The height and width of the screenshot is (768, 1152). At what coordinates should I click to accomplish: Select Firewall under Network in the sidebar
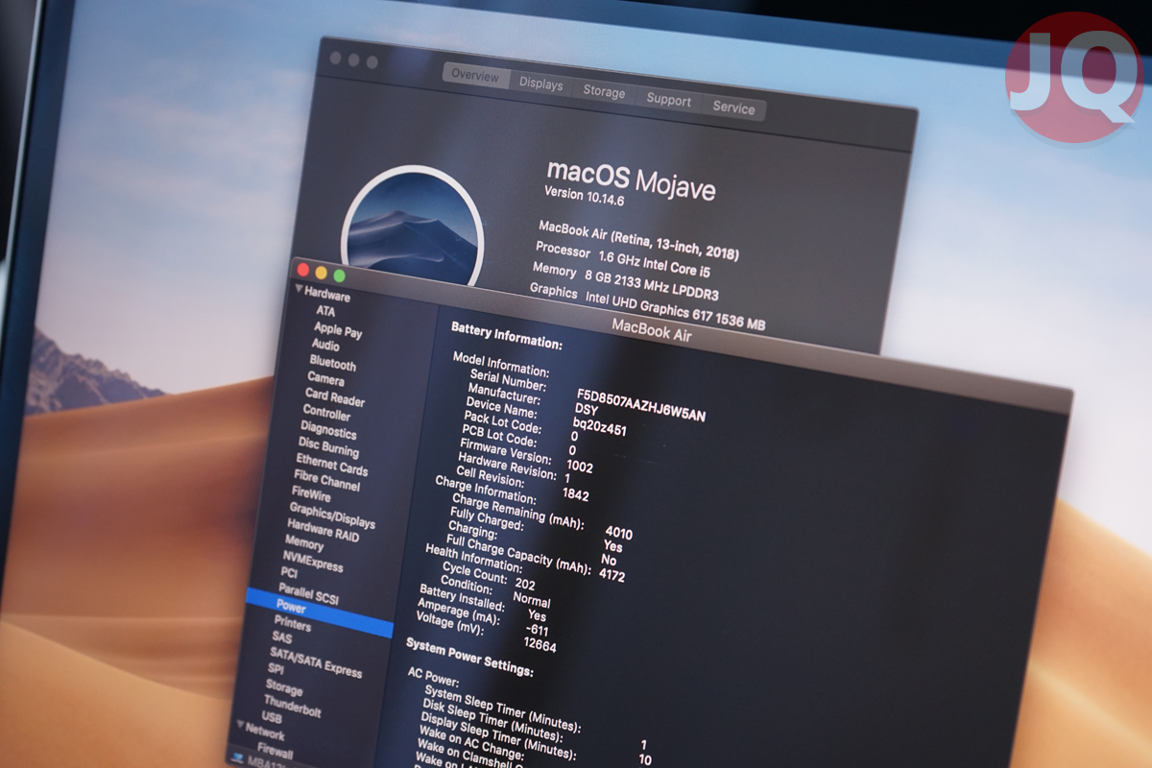(x=275, y=751)
